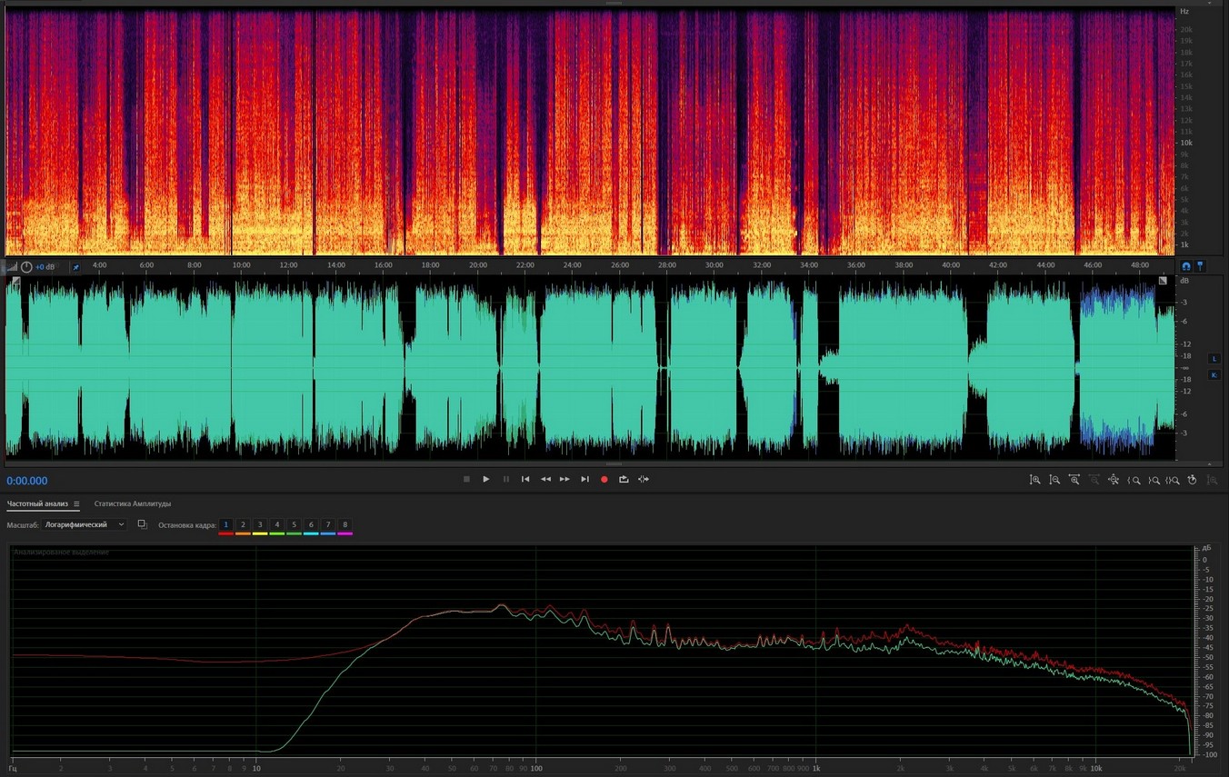Click the 0:00.000 timecode display
1229x777 pixels.
pyautogui.click(x=27, y=481)
